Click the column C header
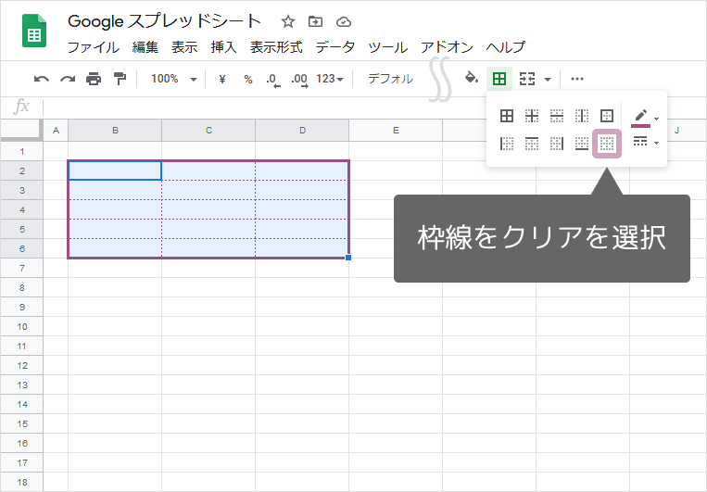 208,131
